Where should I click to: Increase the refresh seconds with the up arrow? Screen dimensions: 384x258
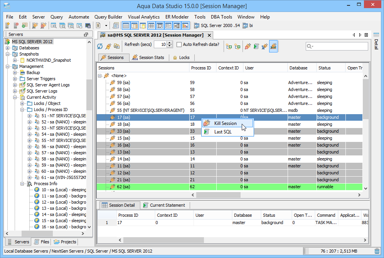(x=170, y=43)
